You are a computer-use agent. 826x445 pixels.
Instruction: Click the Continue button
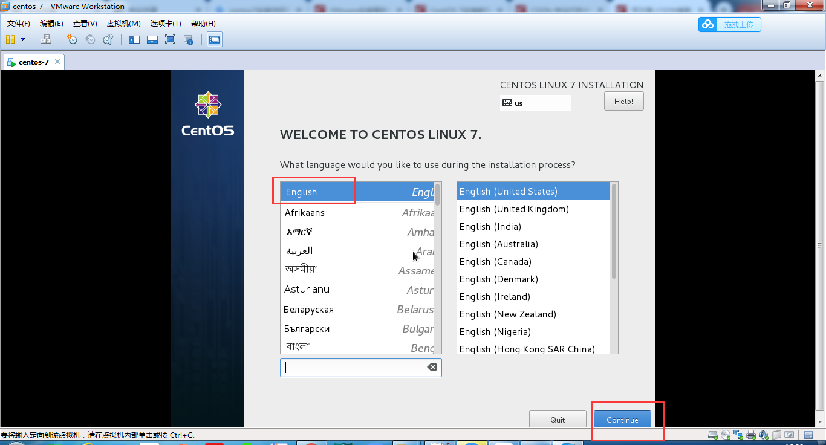[x=622, y=420]
